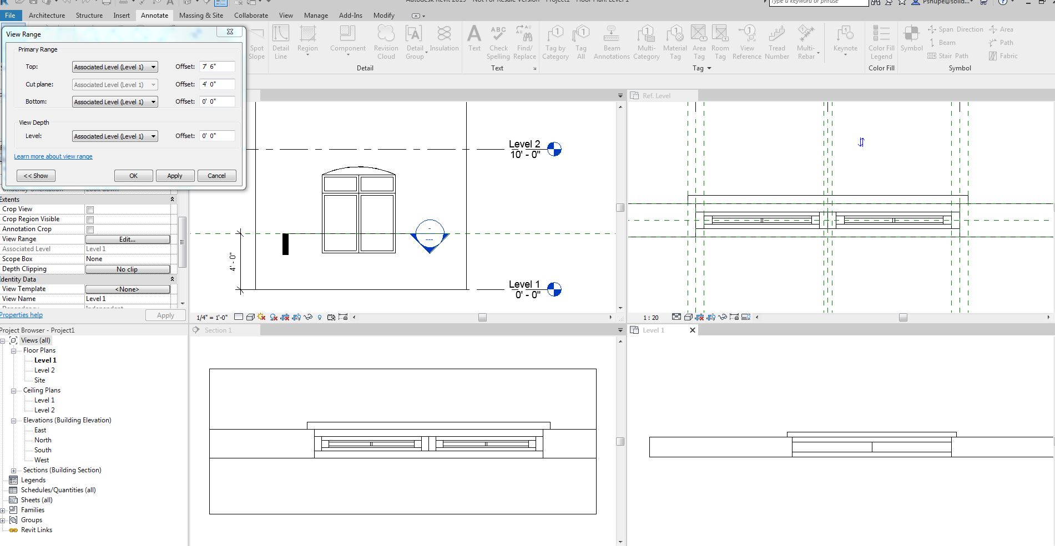Open the Learn more about view range link
The image size is (1055, 546).
pyautogui.click(x=53, y=156)
